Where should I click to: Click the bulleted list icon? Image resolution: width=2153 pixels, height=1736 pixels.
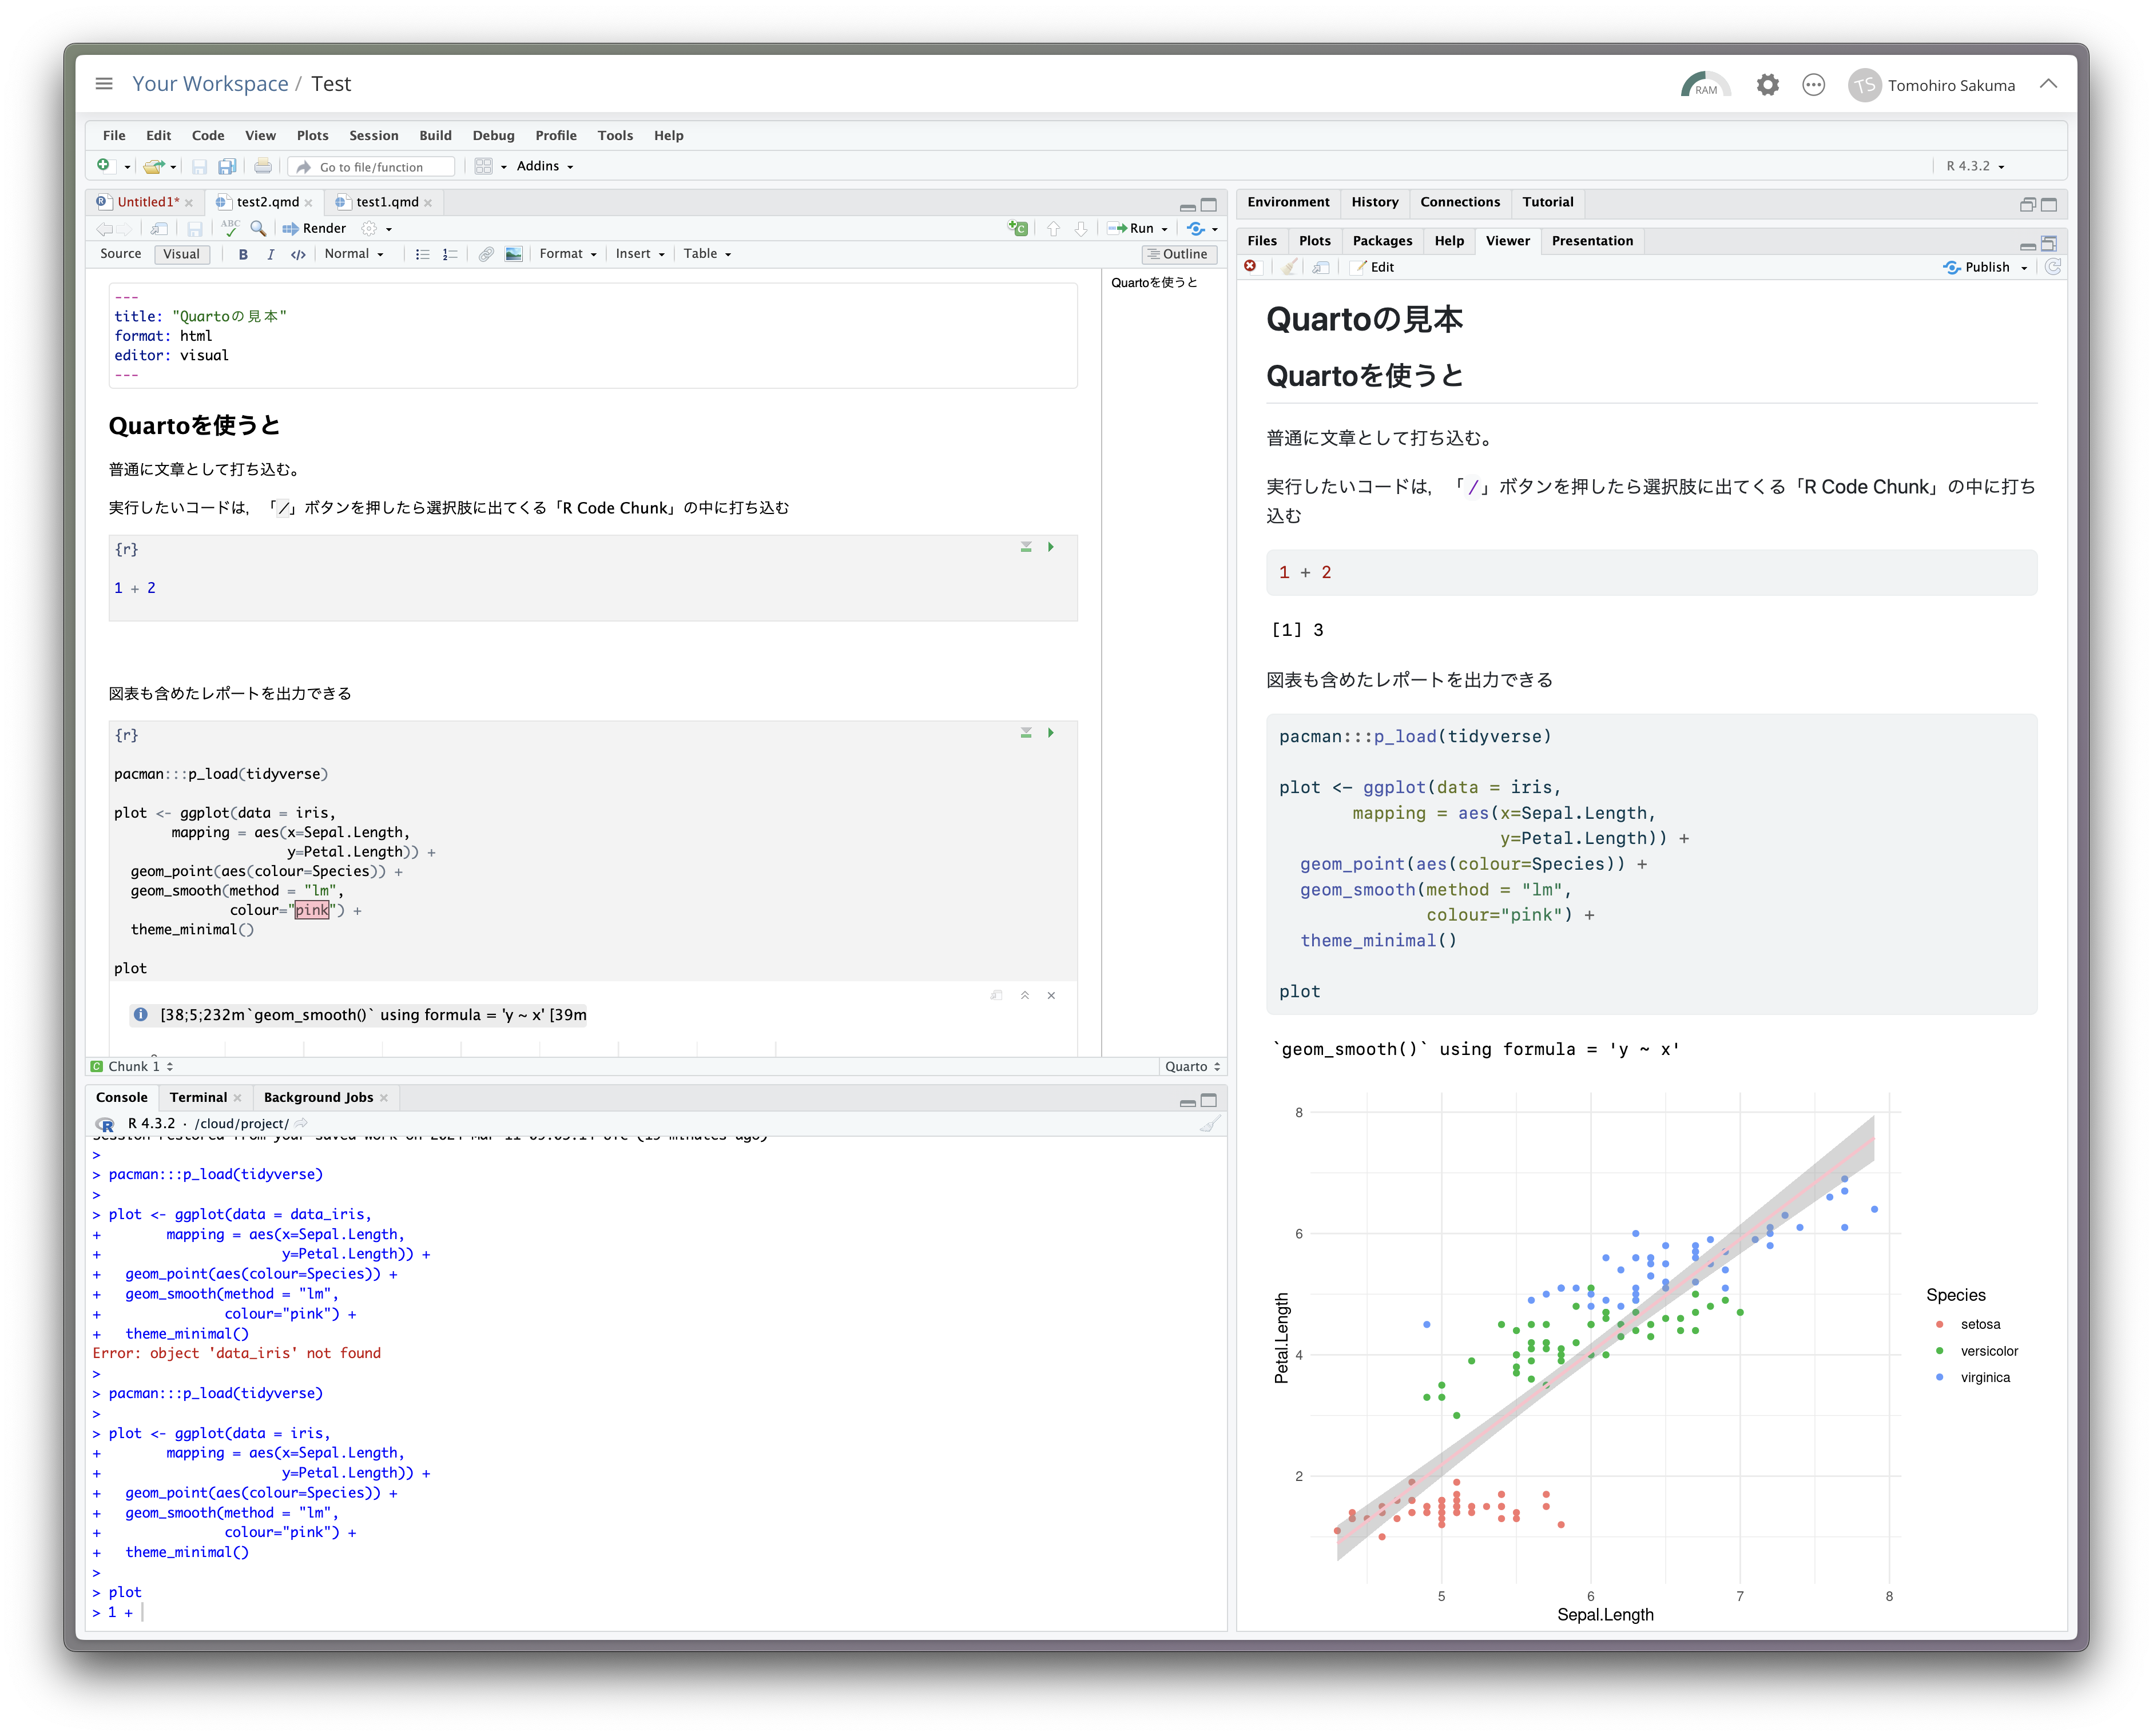click(x=422, y=254)
